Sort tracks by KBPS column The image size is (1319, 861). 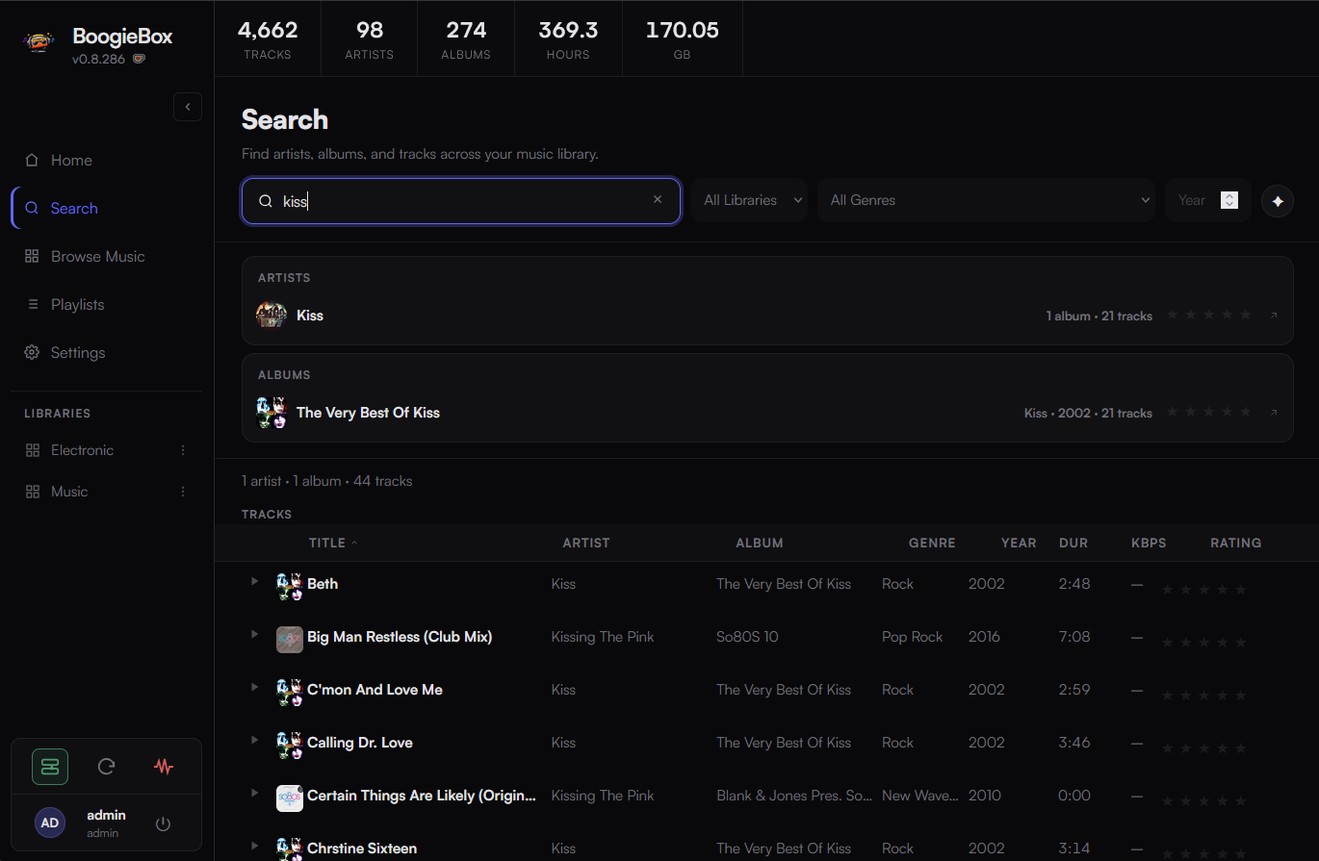pos(1149,543)
